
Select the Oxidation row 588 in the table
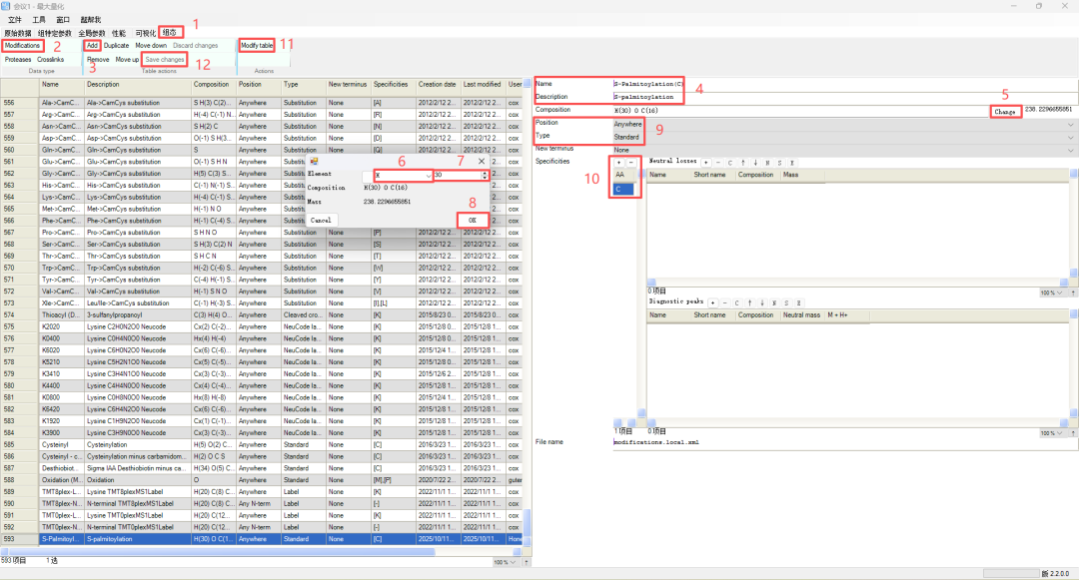tap(262, 480)
